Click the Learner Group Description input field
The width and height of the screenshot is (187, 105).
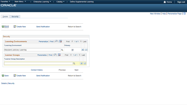pyautogui.click(x=39, y=64)
